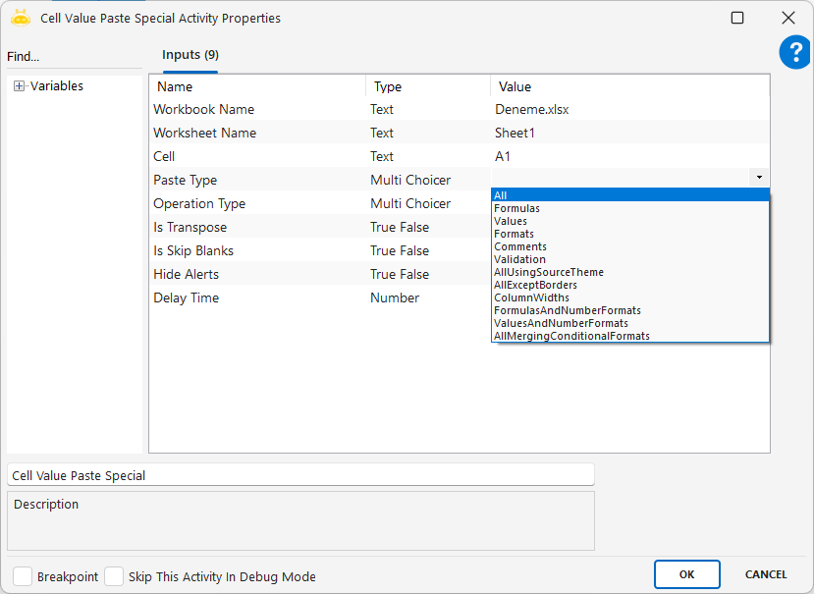This screenshot has width=814, height=594.
Task: Close the properties dialog window
Action: 787,18
